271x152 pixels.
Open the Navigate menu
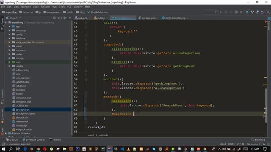pos(26,7)
